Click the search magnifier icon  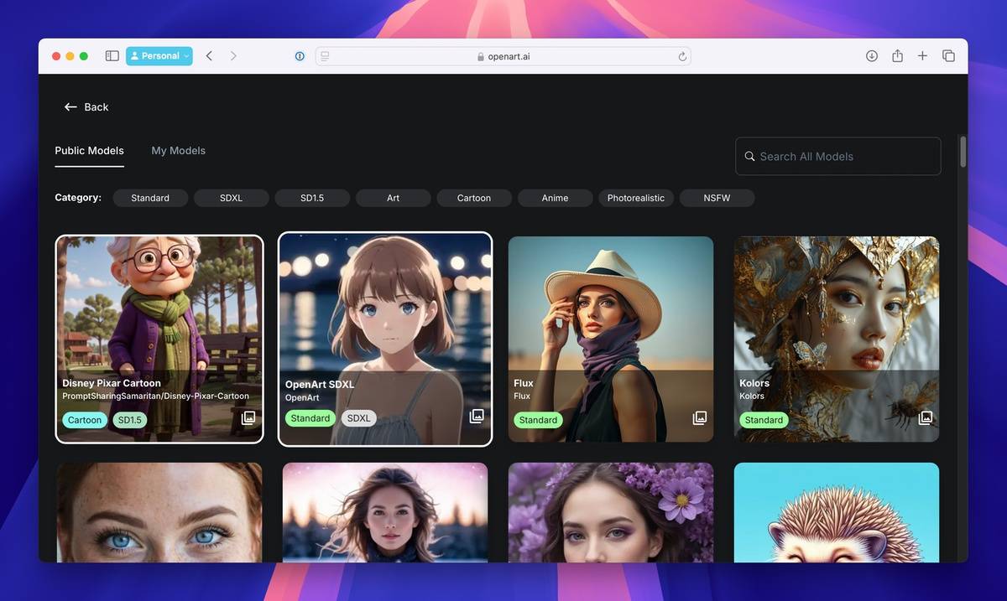click(750, 156)
